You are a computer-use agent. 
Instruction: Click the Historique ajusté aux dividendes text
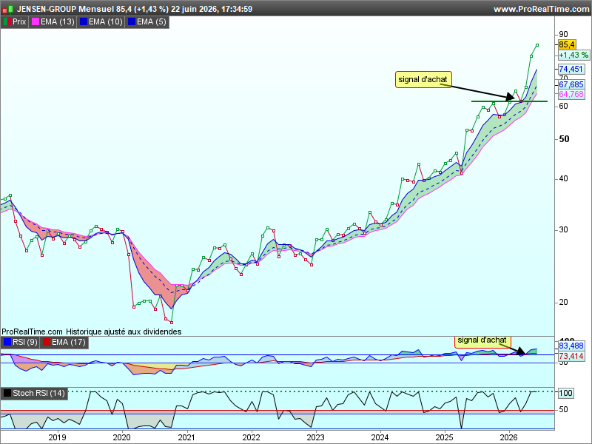point(124,332)
